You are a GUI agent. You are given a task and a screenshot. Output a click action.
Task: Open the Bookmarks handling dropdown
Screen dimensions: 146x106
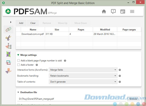83,76
